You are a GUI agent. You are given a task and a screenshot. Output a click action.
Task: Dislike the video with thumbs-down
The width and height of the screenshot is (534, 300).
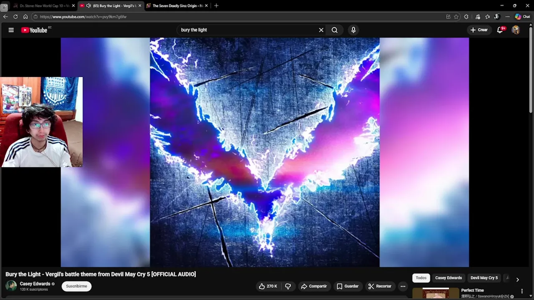[288, 286]
